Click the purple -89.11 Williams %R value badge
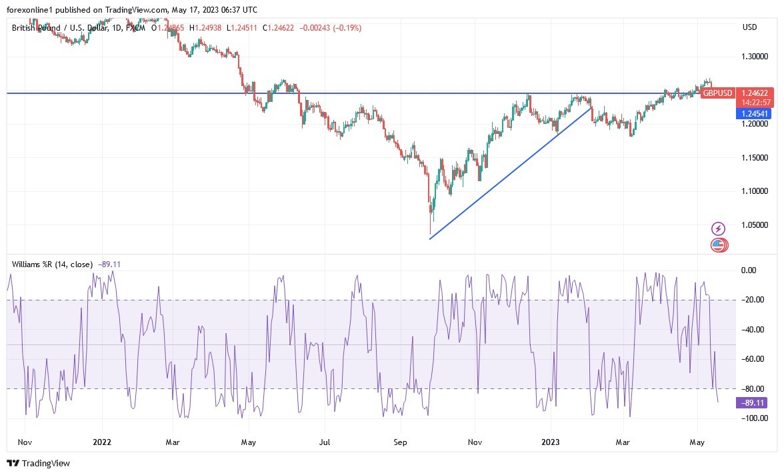The width and height of the screenshot is (784, 475). [x=751, y=403]
